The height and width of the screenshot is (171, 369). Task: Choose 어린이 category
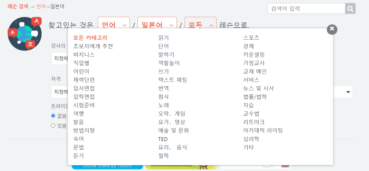81,71
